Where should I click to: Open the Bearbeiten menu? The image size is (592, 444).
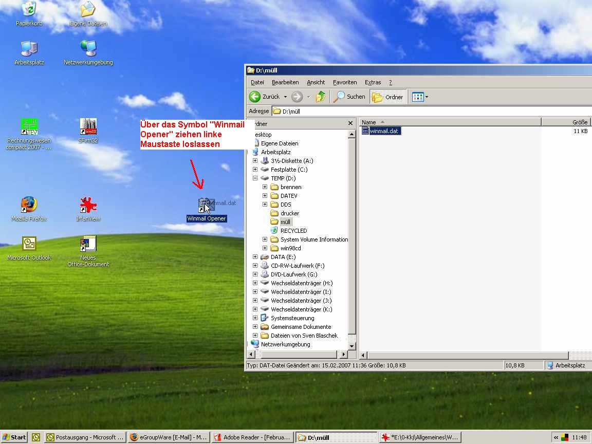285,82
